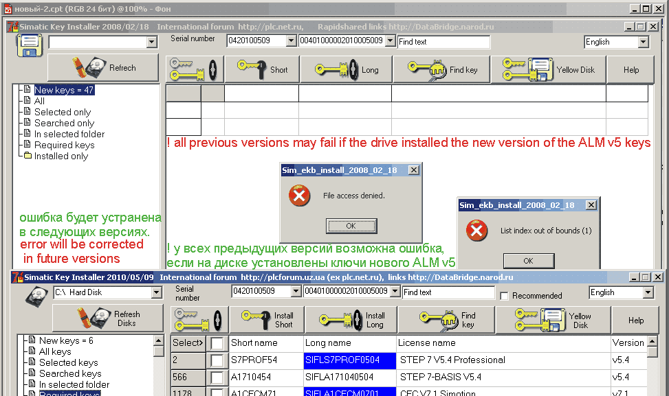Select Searched only tree item
This screenshot has width=669, height=396.
(x=64, y=123)
